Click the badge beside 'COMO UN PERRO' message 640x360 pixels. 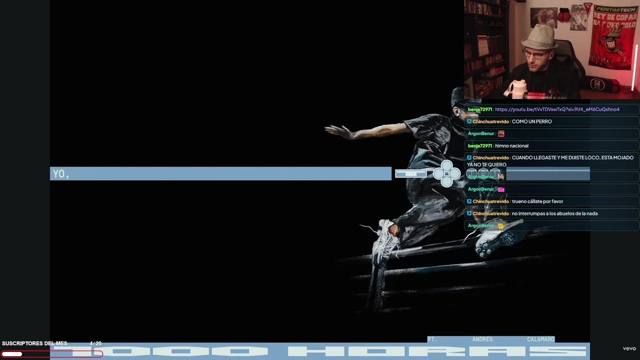click(469, 121)
